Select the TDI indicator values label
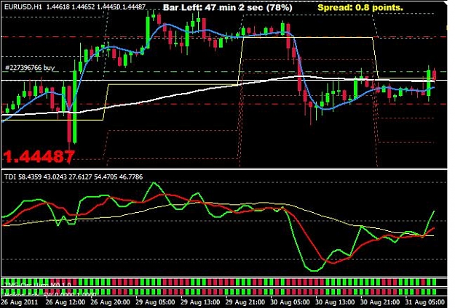The height and width of the screenshot is (308, 455). 74,177
